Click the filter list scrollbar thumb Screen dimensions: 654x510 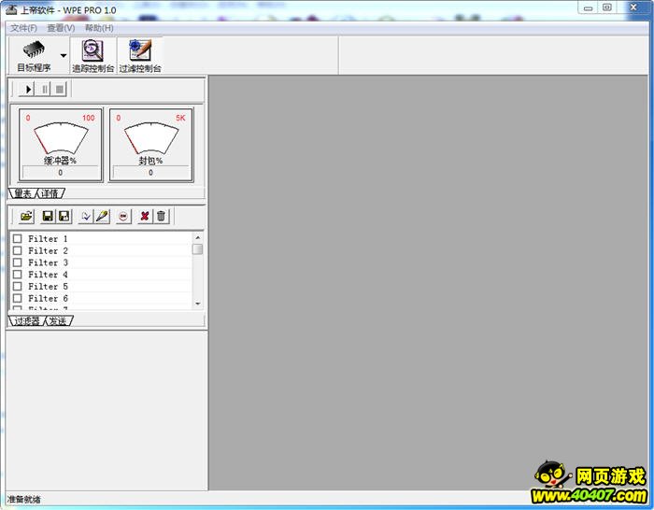pyautogui.click(x=198, y=249)
